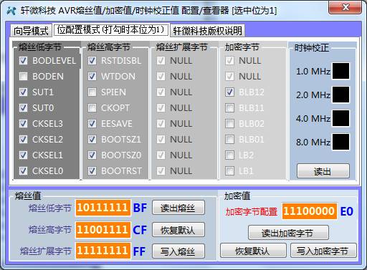The image size is (367, 270).
Task: Click the 8.0 MHz calibration value box
Action: (341, 142)
